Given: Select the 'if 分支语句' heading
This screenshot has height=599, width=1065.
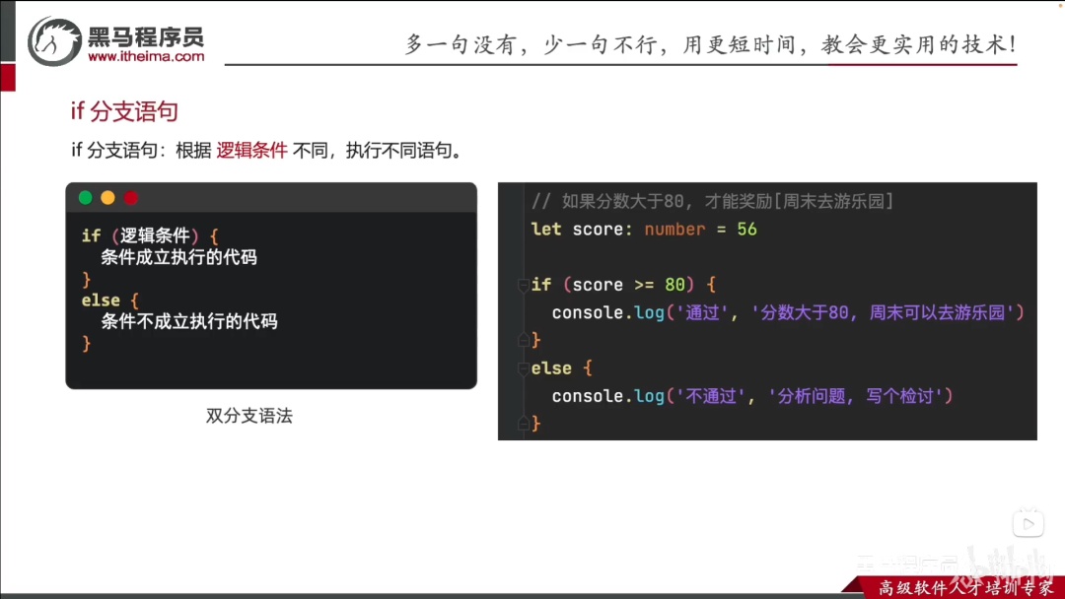Looking at the screenshot, I should coord(124,111).
